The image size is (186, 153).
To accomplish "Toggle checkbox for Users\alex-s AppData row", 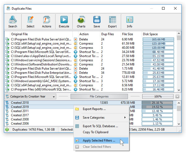I will [x=7, y=56].
